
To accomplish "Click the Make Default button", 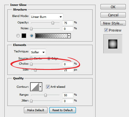I will point(36,110).
